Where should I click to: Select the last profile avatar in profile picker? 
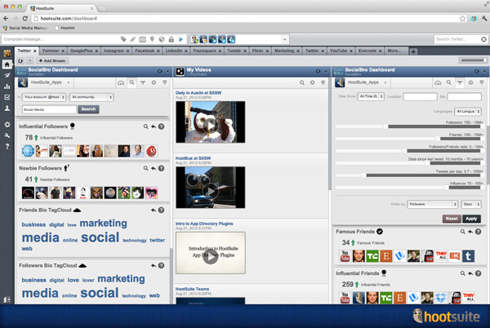pos(231,39)
